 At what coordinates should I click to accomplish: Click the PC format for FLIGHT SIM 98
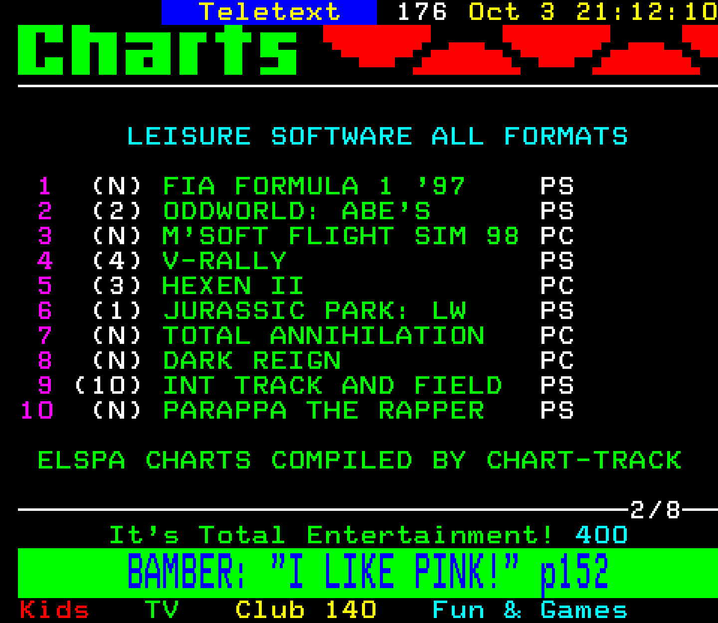pyautogui.click(x=557, y=236)
